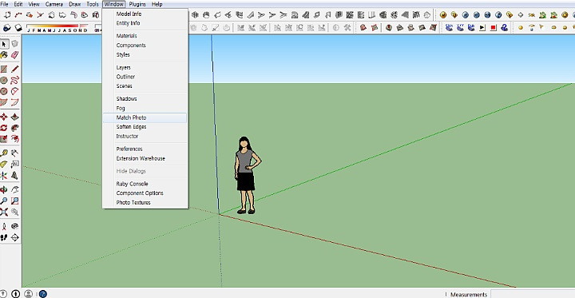The width and height of the screenshot is (575, 298).
Task: Select the Zoom Window tool
Action: point(14,201)
